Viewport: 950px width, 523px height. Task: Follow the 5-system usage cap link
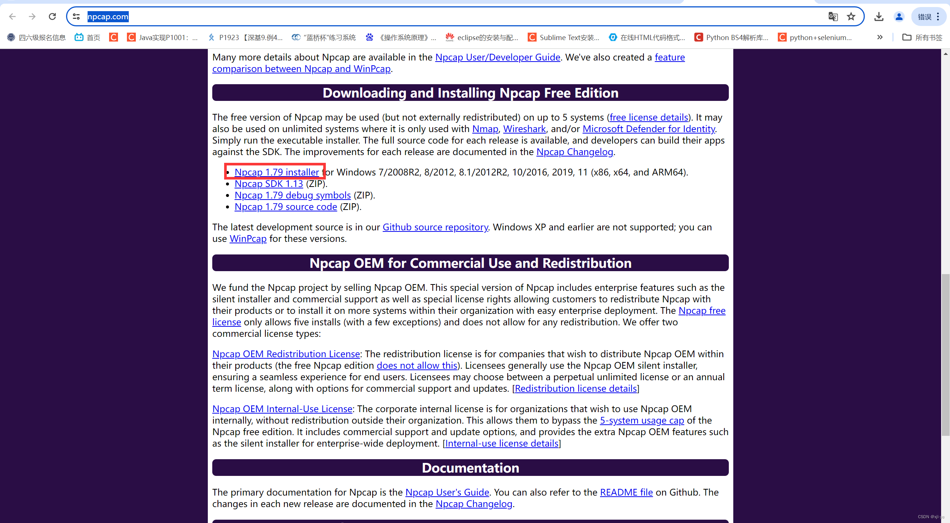[642, 421]
